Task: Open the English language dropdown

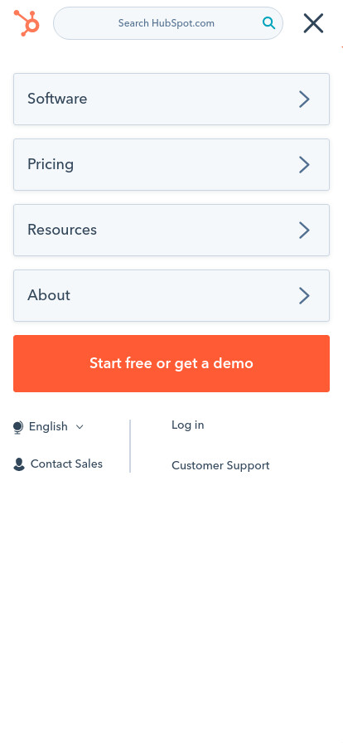Action: [x=49, y=427]
